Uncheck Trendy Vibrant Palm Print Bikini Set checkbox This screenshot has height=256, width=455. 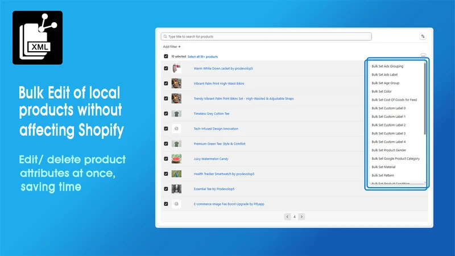(x=166, y=98)
